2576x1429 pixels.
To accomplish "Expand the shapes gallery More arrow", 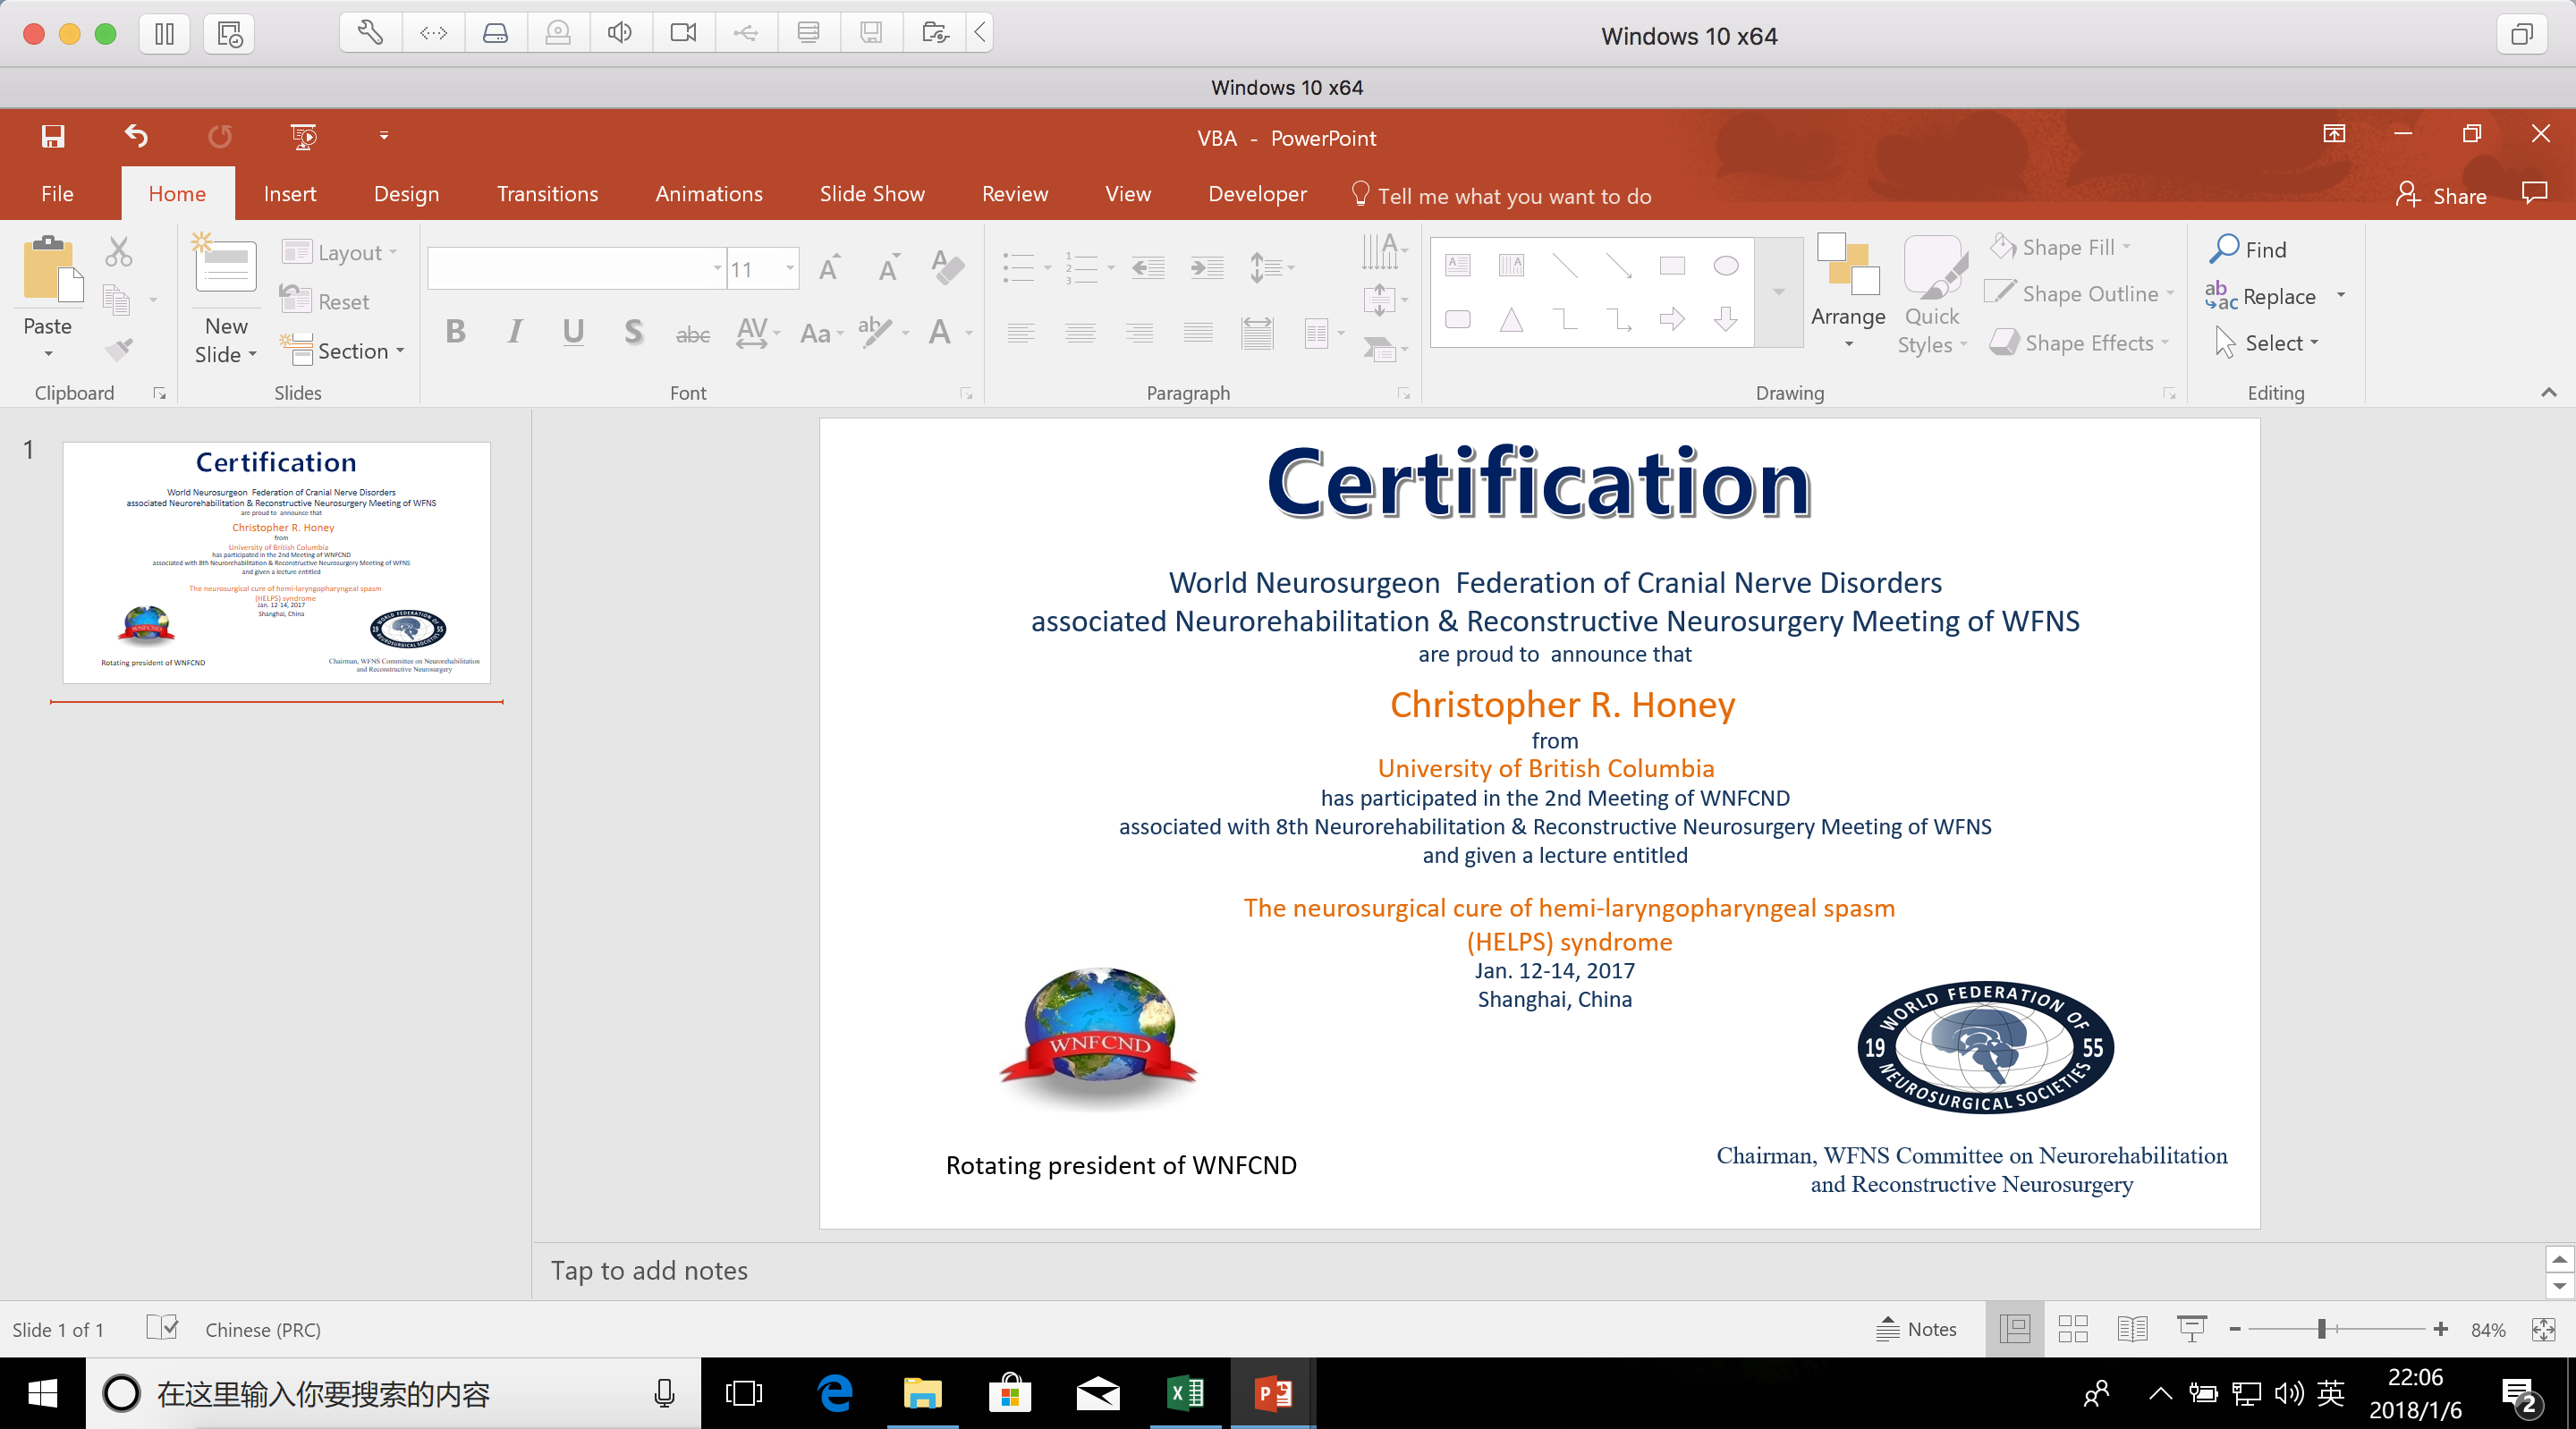I will point(1779,291).
